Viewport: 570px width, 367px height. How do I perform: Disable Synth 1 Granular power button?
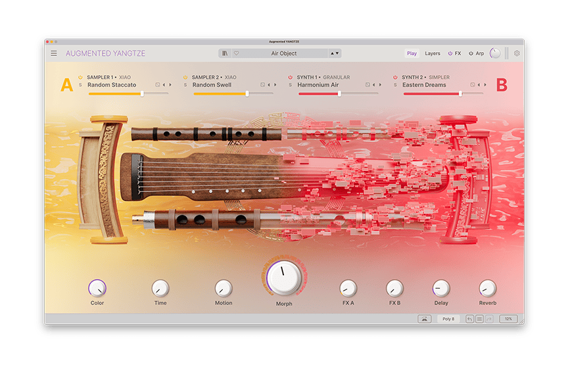(x=291, y=77)
